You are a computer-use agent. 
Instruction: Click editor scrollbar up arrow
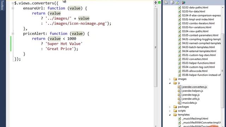click(x=155, y=6)
